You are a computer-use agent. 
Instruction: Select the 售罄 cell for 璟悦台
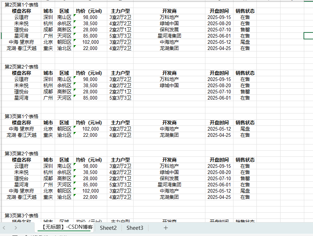[x=245, y=30]
